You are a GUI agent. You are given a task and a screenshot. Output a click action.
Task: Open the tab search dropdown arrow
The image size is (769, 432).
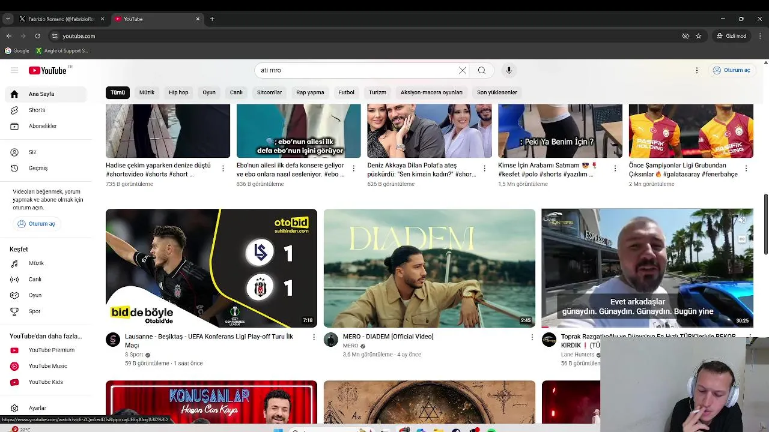coord(7,19)
